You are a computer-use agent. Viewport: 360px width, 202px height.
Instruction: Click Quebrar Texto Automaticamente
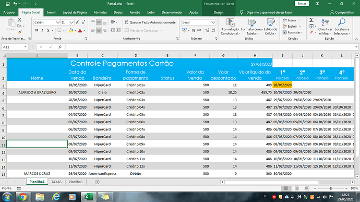150,22
